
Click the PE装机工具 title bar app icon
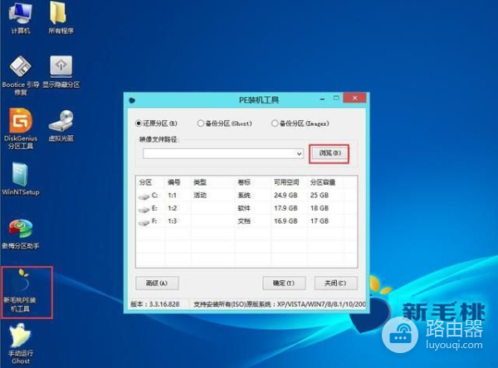pos(132,100)
